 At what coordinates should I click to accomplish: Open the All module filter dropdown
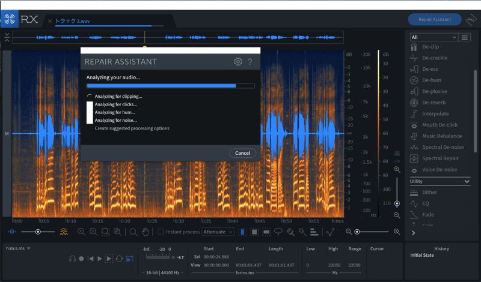coord(434,37)
